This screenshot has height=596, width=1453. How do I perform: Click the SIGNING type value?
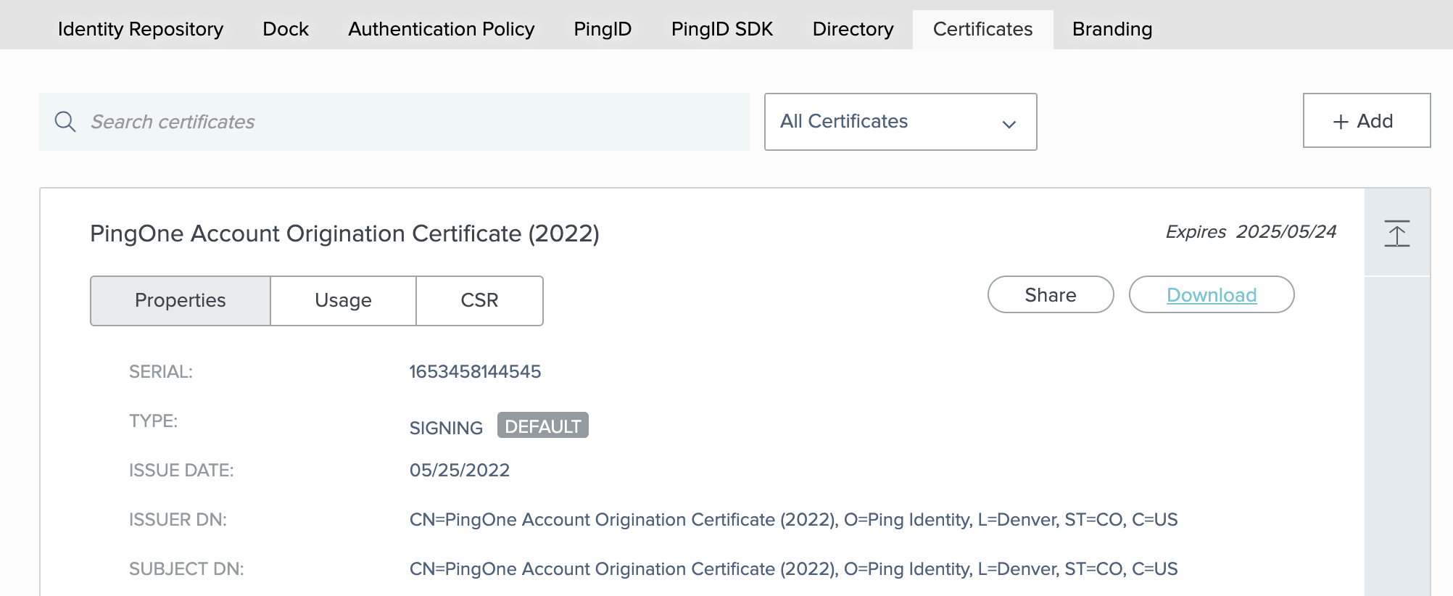[446, 428]
